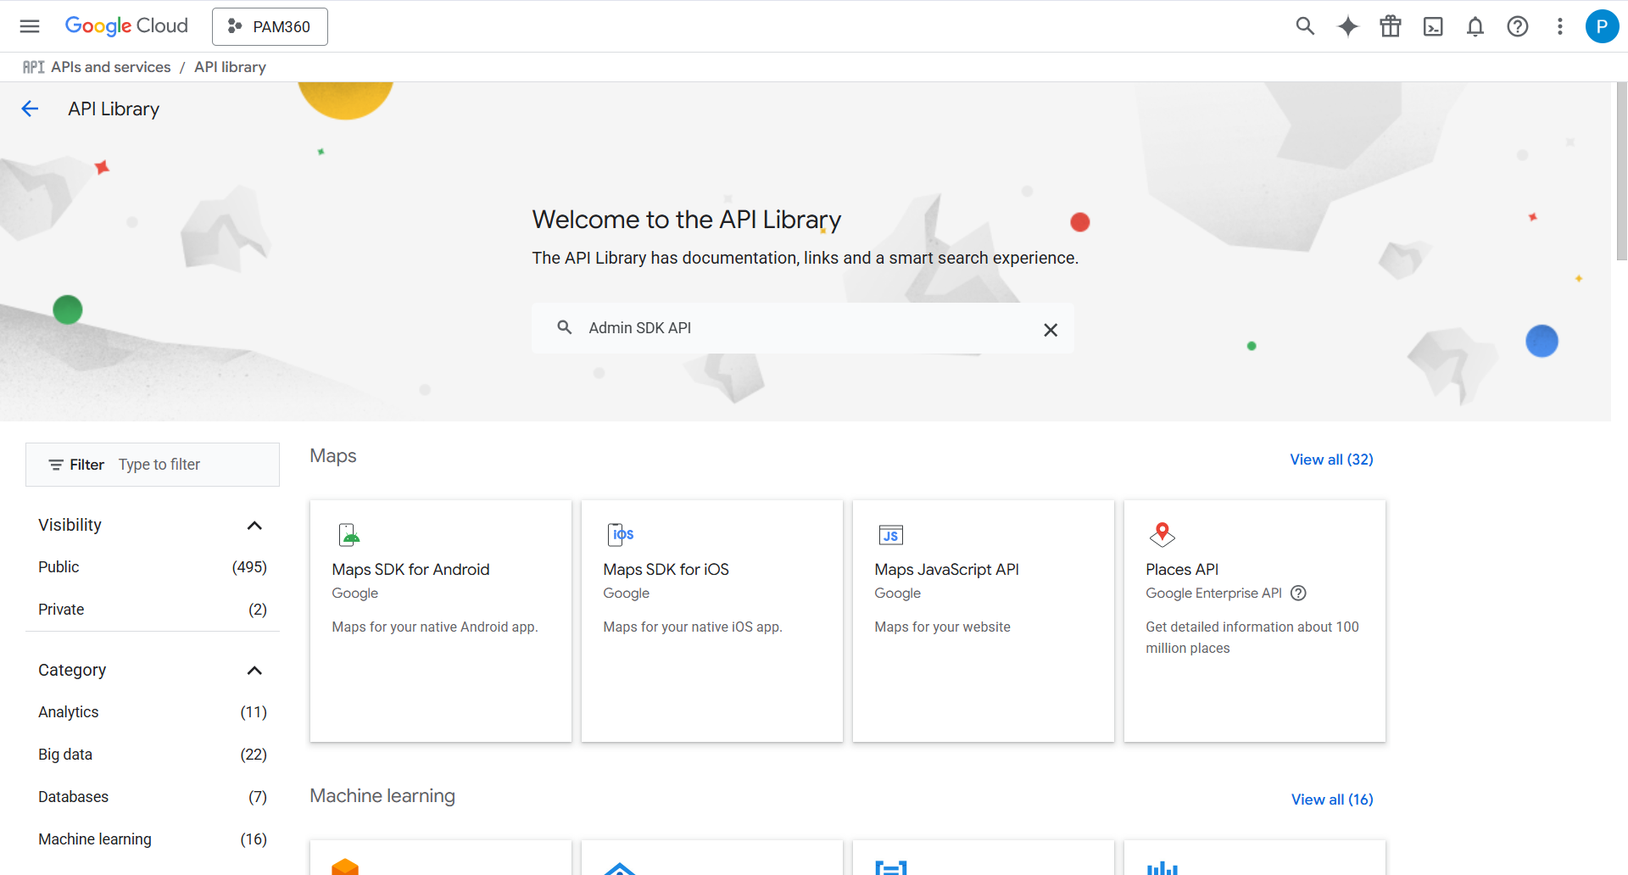Open the Help question mark icon

tap(1518, 26)
